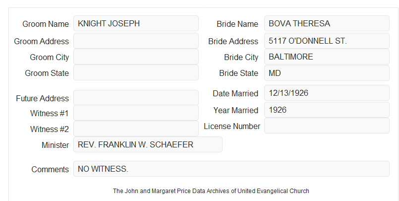
Task: Focus the Bride Address field
Action: (x=327, y=41)
